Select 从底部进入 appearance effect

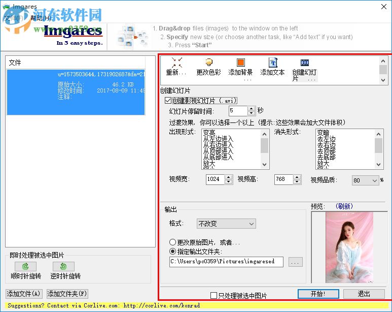tap(218, 157)
